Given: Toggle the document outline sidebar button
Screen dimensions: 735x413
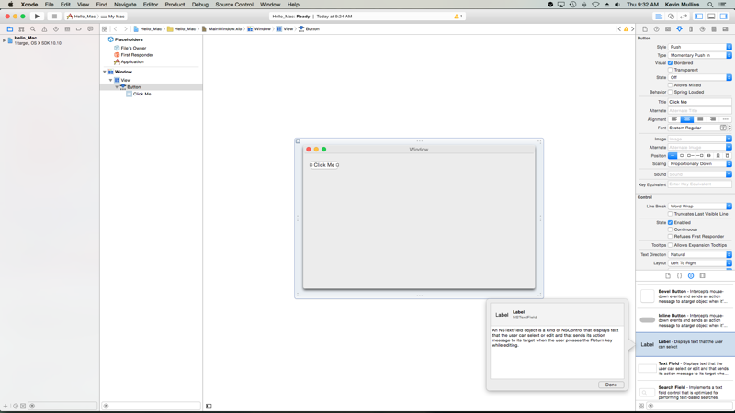Looking at the screenshot, I should (x=209, y=406).
